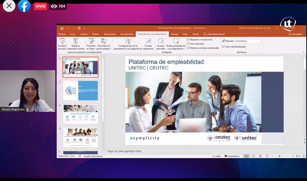
Task: Toggle Mostrar controles multimedia checkbox
Action: click(188, 48)
